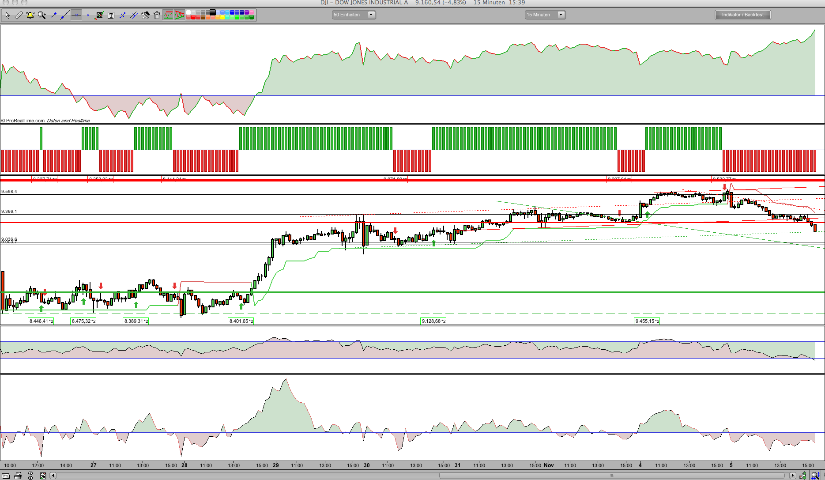Click the printer icon in bottom bar

point(18,476)
